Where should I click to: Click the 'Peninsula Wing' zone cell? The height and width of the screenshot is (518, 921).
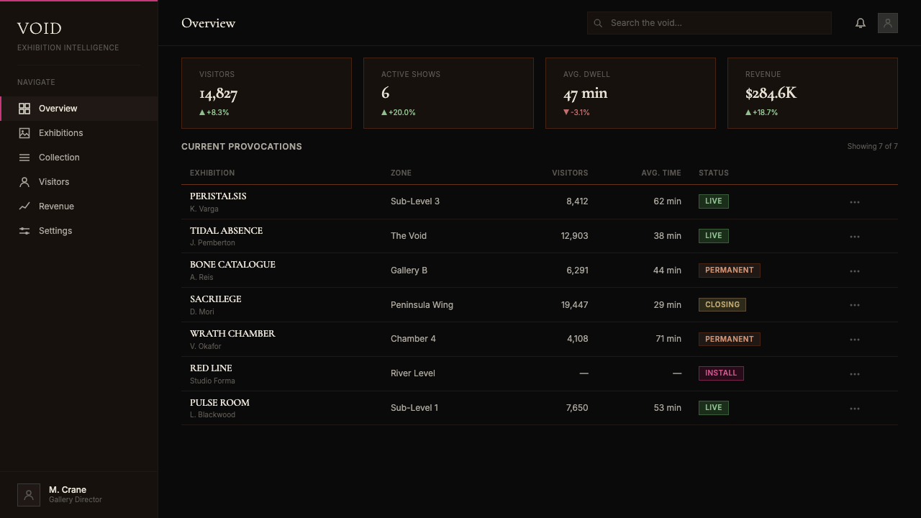tap(422, 305)
